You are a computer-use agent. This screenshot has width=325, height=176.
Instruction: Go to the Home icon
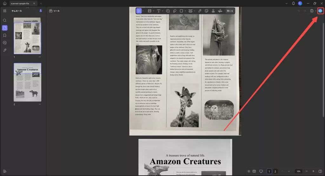[4, 3]
